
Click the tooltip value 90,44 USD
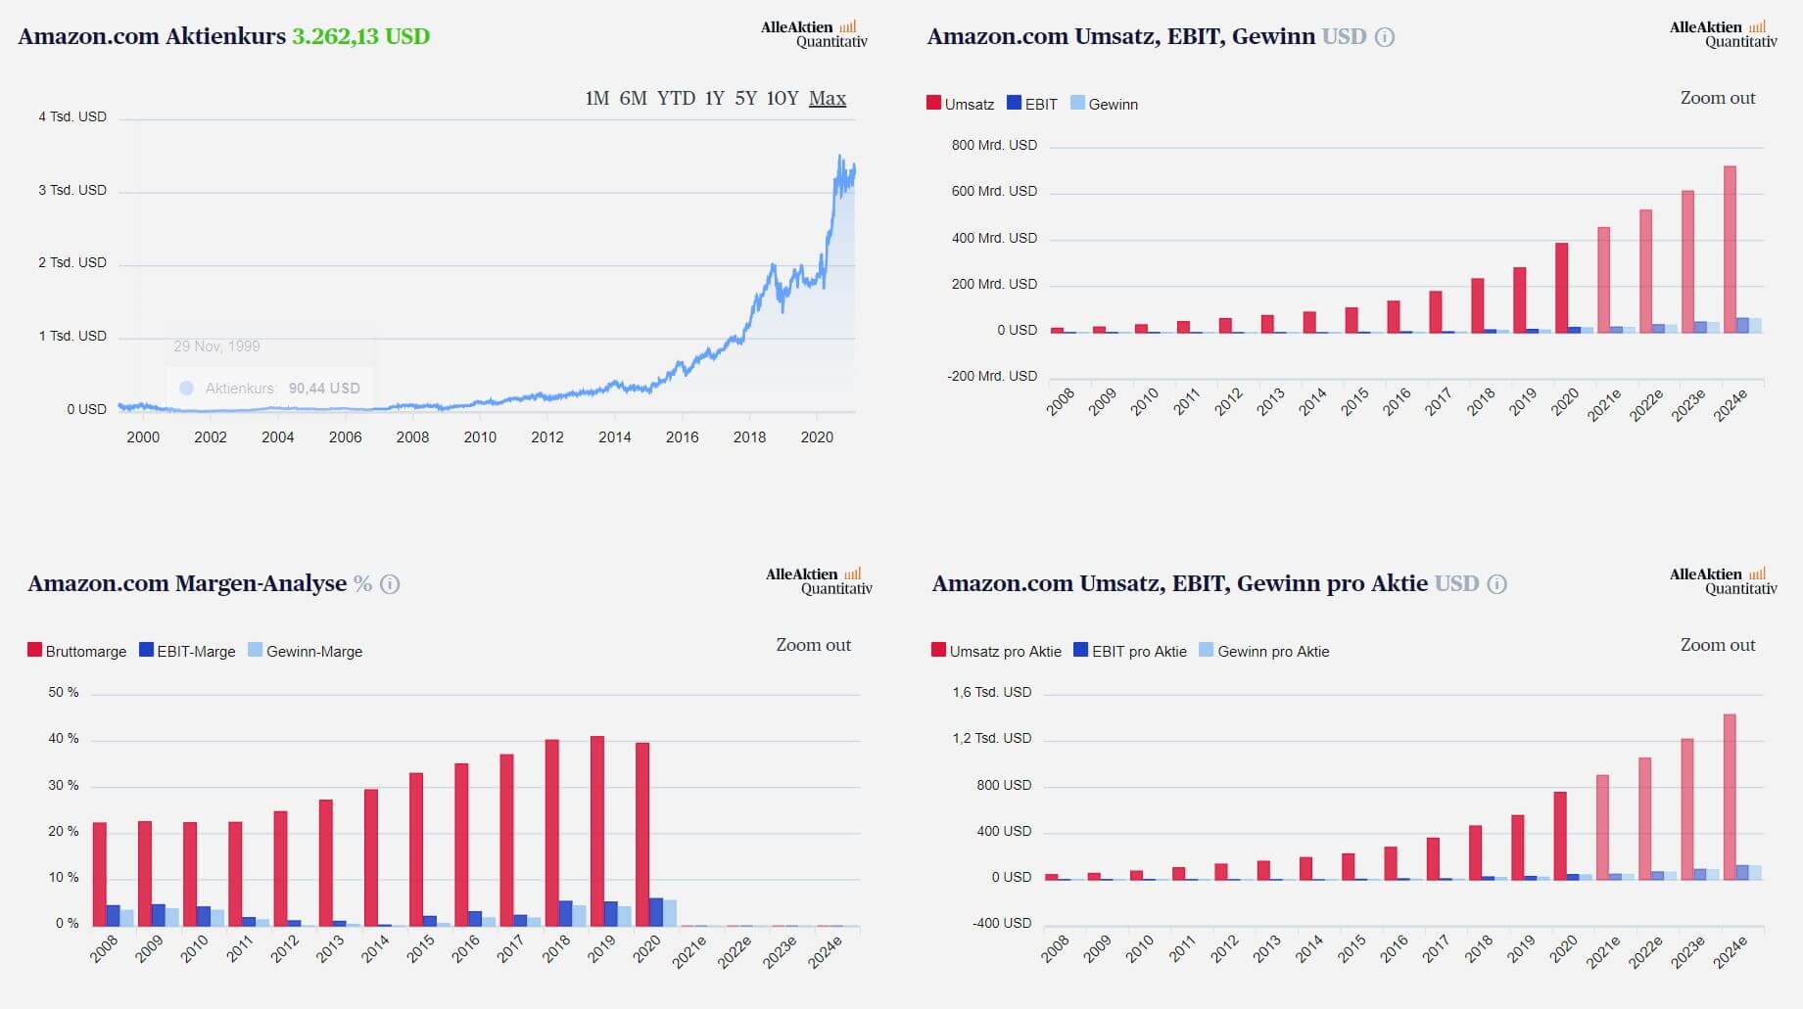[x=324, y=389]
